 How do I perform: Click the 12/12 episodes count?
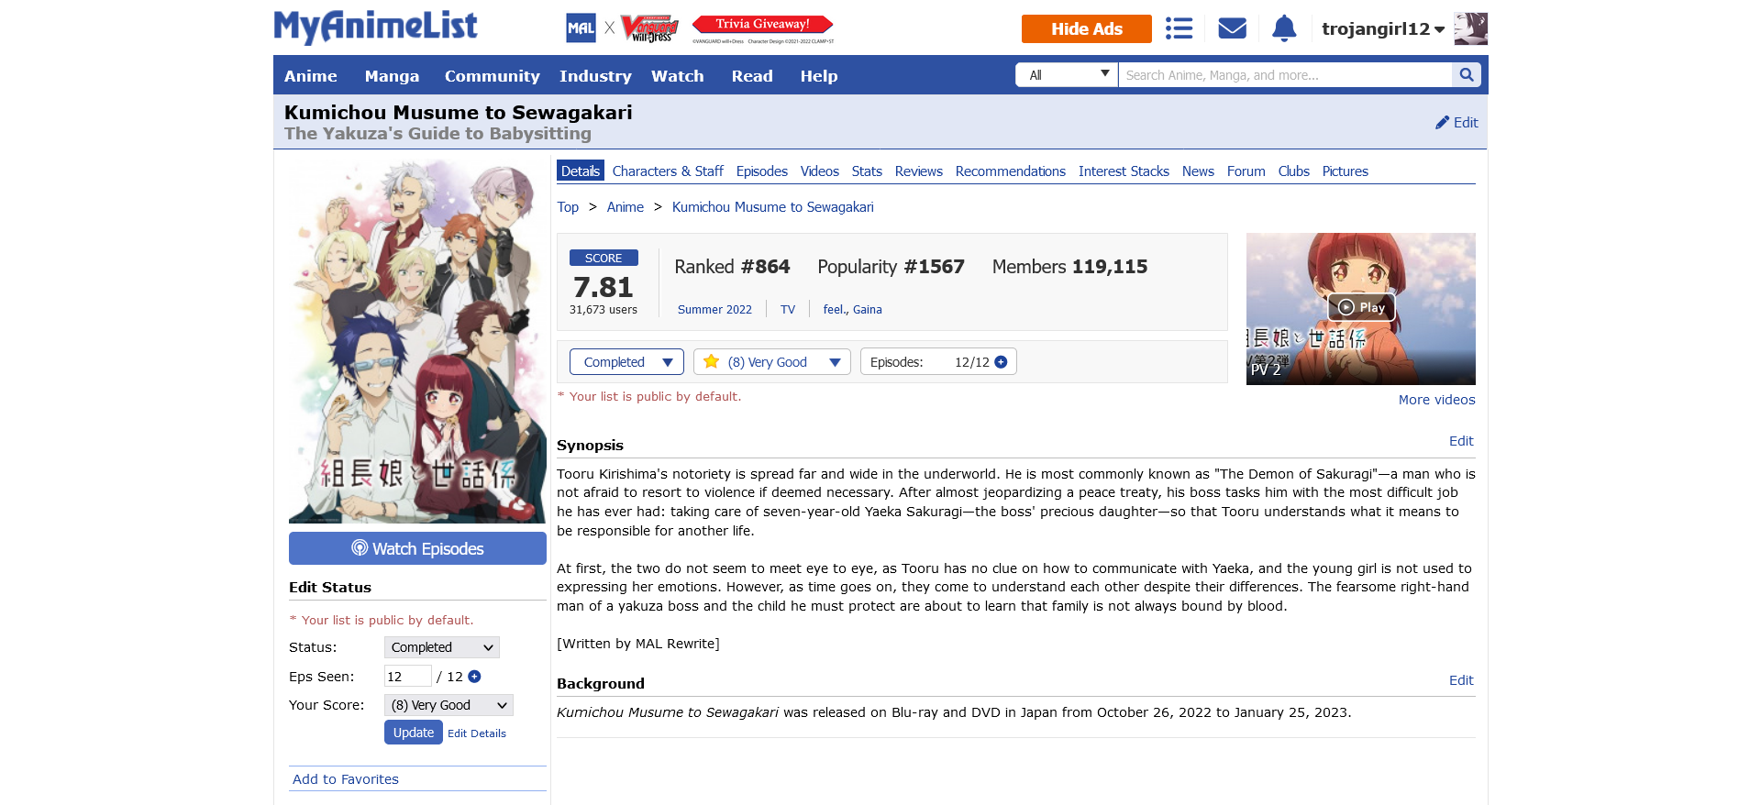pos(972,362)
